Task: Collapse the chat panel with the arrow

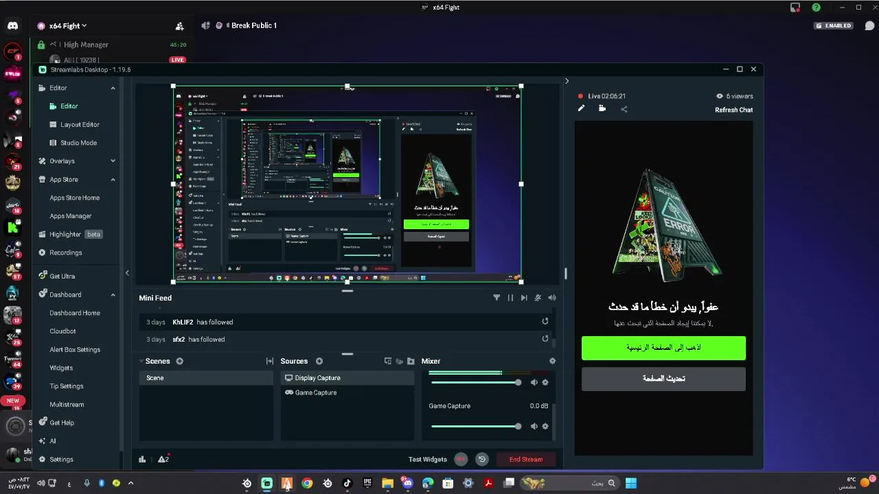Action: click(567, 81)
